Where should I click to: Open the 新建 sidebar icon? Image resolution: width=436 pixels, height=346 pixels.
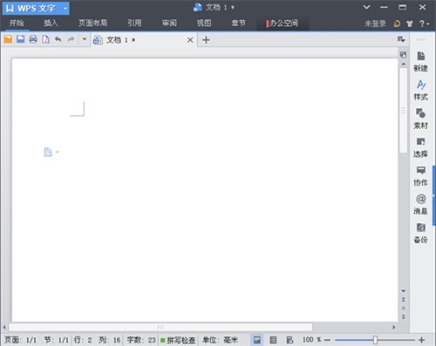pyautogui.click(x=420, y=62)
